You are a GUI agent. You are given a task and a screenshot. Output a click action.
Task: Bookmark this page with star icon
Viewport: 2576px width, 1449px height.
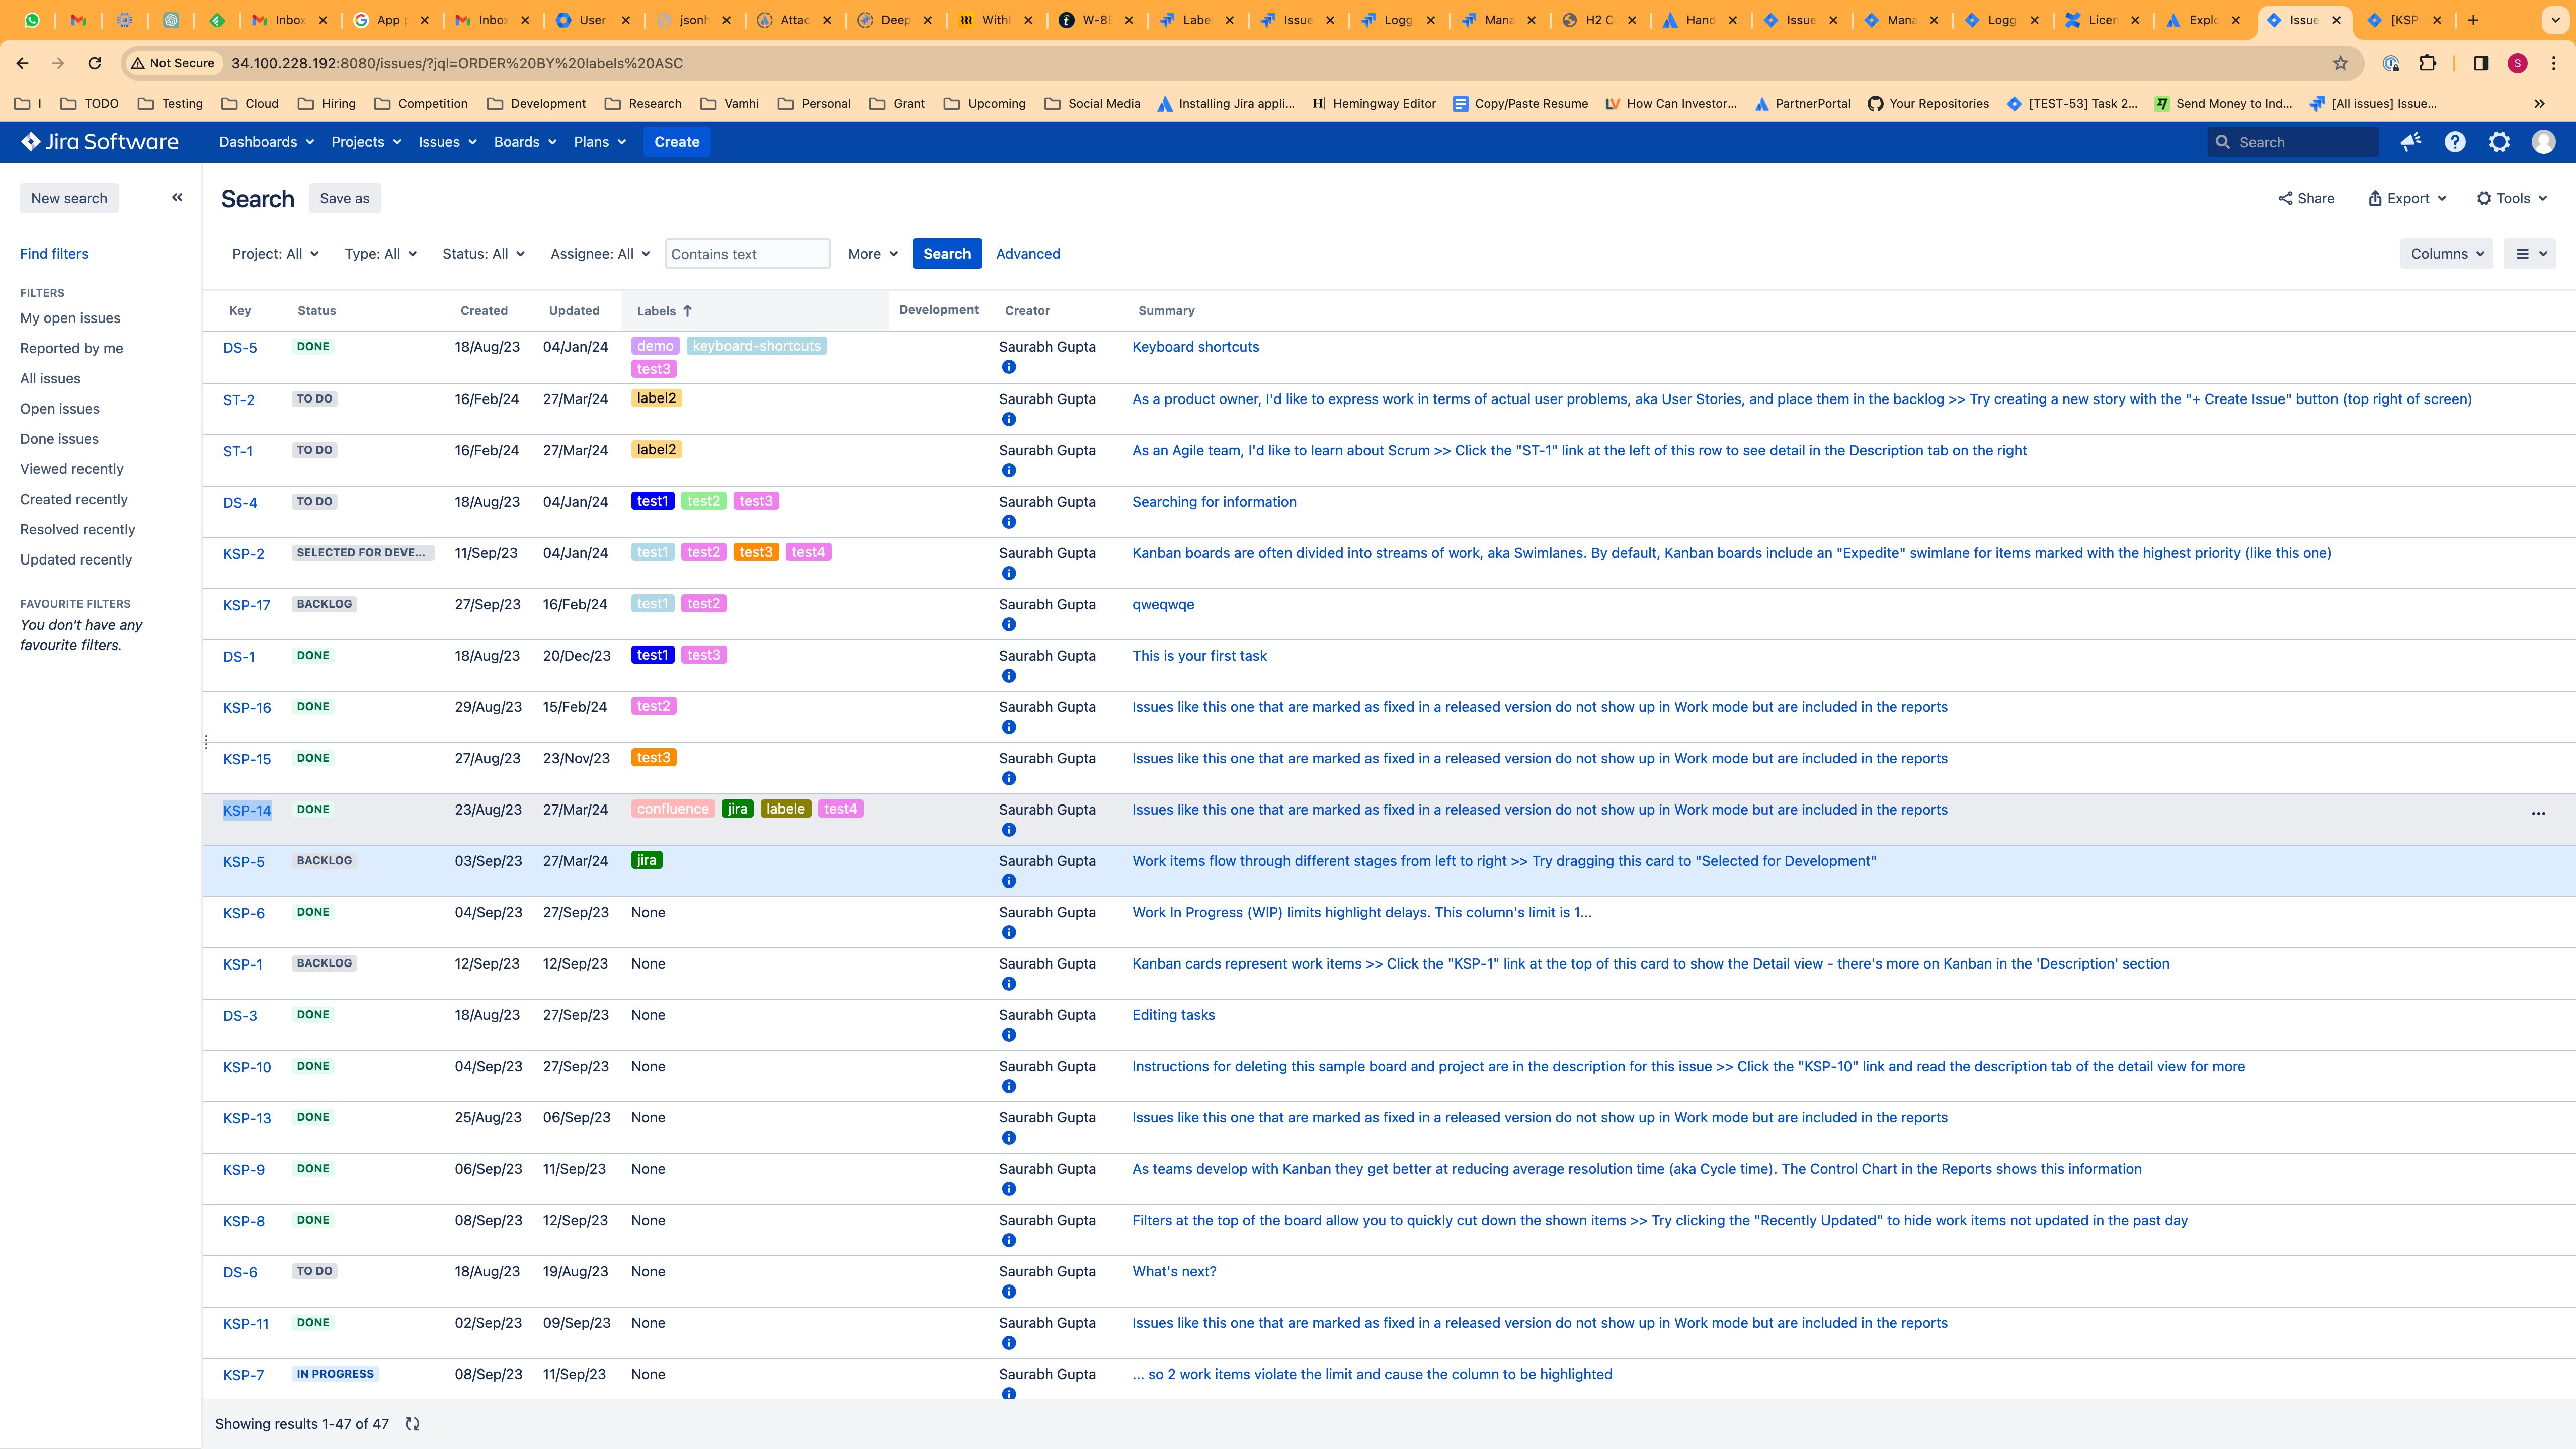[x=2340, y=63]
